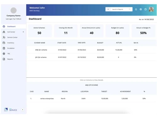Click the As on 14/06/2022 date
This screenshot has width=157, height=118.
(146, 20)
